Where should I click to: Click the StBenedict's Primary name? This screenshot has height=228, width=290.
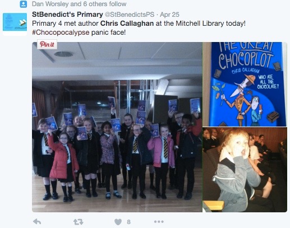[67, 15]
